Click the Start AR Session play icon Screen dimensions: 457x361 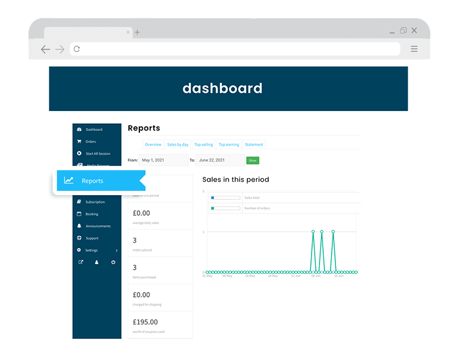[x=79, y=153]
